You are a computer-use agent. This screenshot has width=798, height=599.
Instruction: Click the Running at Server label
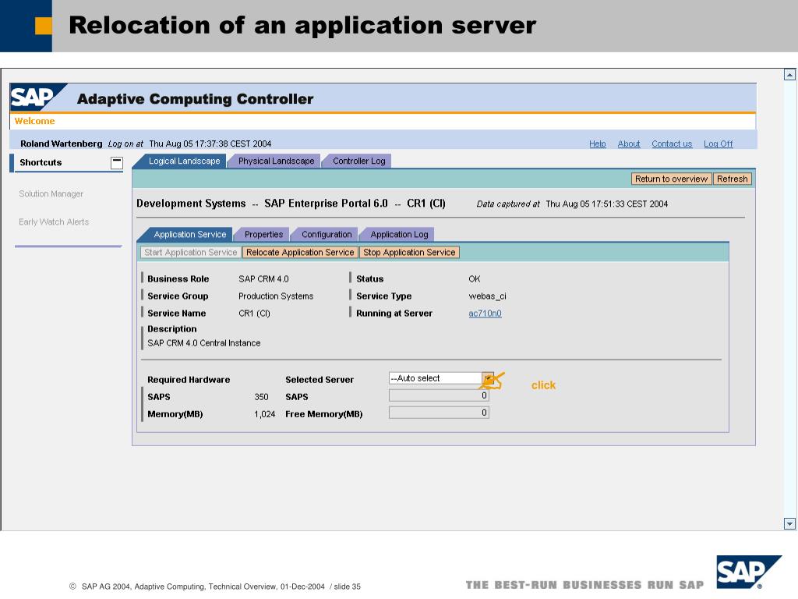point(394,314)
